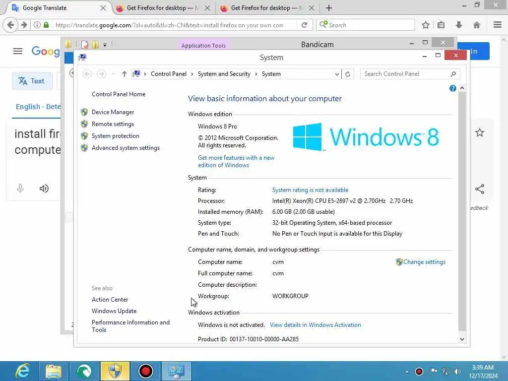Click volume speaker icon in system tray
Image resolution: width=508 pixels, height=381 pixels.
coord(457,371)
